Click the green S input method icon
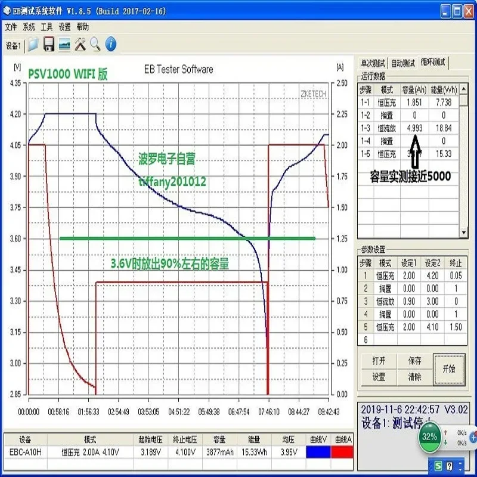477x477 pixels. click(438, 465)
